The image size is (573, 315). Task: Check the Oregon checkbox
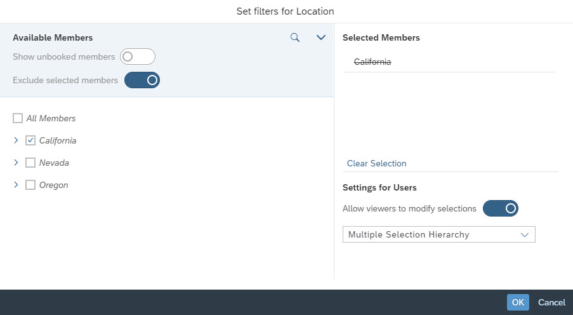click(30, 185)
